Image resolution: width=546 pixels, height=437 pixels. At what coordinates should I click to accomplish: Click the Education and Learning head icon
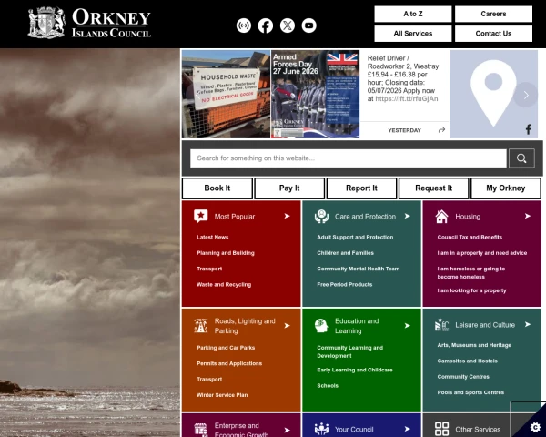(x=321, y=326)
